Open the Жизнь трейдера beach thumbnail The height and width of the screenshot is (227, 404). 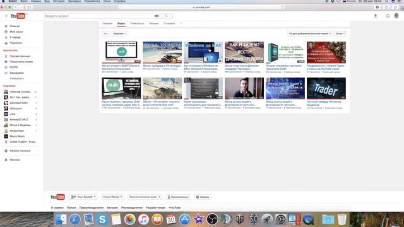tap(162, 52)
